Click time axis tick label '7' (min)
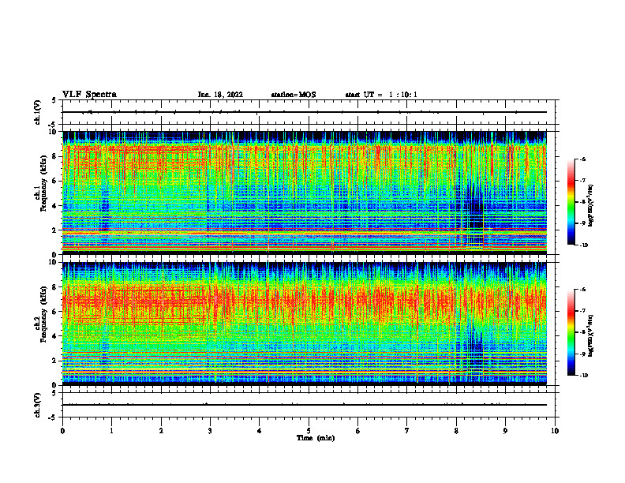The height and width of the screenshot is (483, 625). tap(407, 431)
